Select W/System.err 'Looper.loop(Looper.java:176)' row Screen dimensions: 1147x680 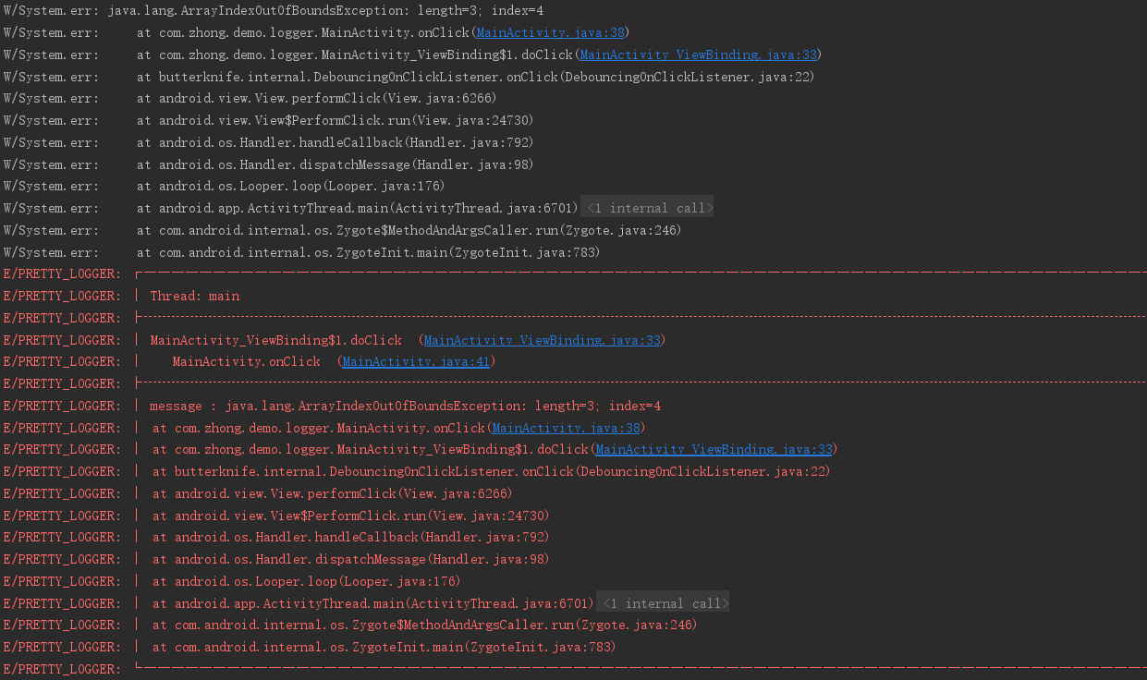click(x=225, y=186)
